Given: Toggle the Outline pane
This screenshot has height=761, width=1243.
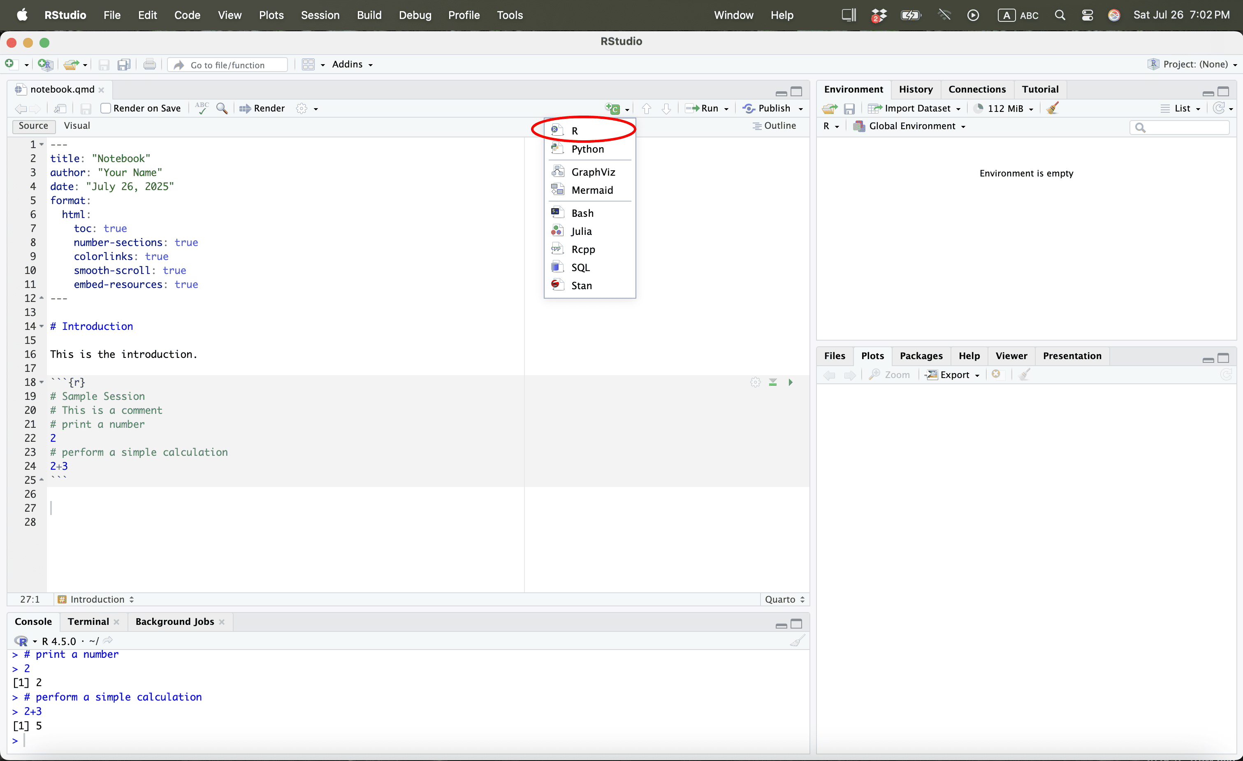Looking at the screenshot, I should [x=775, y=125].
